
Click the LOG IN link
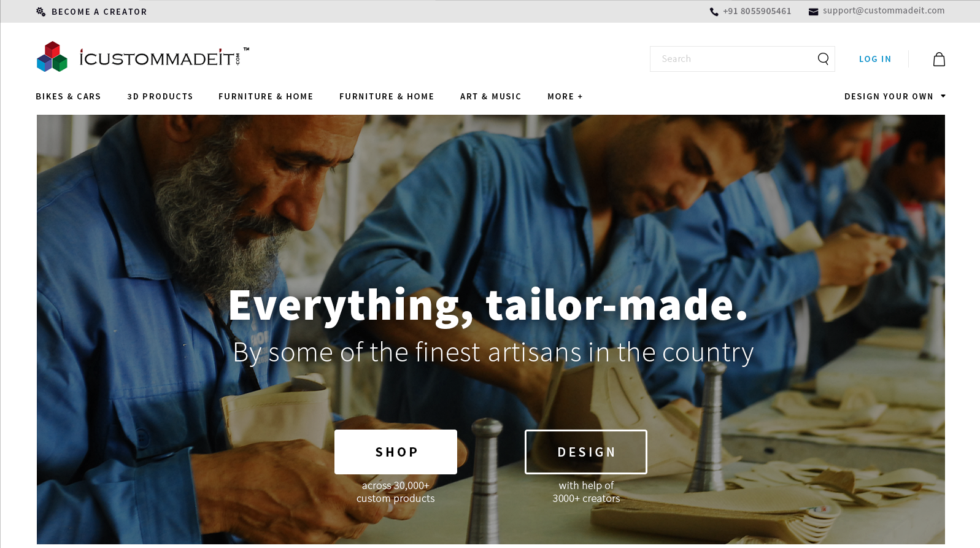point(875,59)
